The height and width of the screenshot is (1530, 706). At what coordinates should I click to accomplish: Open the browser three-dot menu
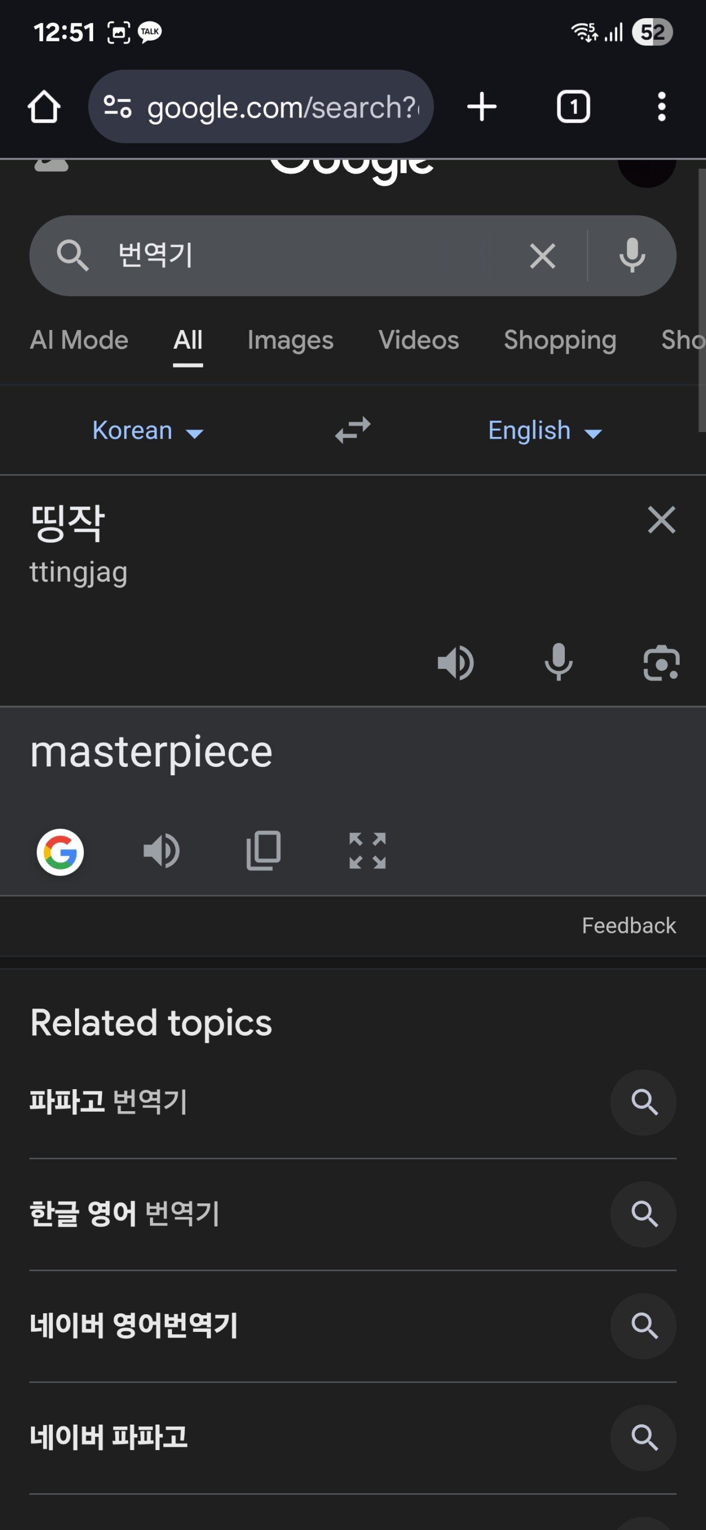661,107
